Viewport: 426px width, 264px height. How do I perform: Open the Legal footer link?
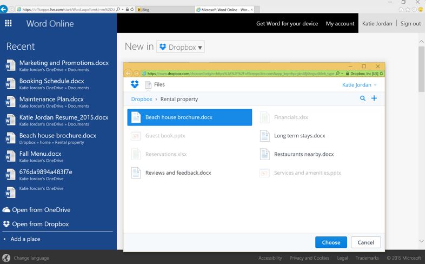pyautogui.click(x=342, y=258)
